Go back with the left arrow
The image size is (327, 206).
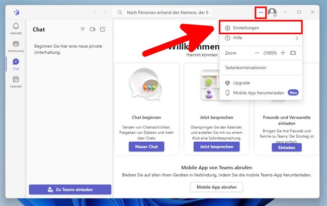click(x=95, y=13)
